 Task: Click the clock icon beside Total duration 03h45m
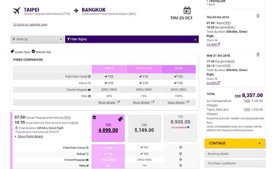[16, 128]
